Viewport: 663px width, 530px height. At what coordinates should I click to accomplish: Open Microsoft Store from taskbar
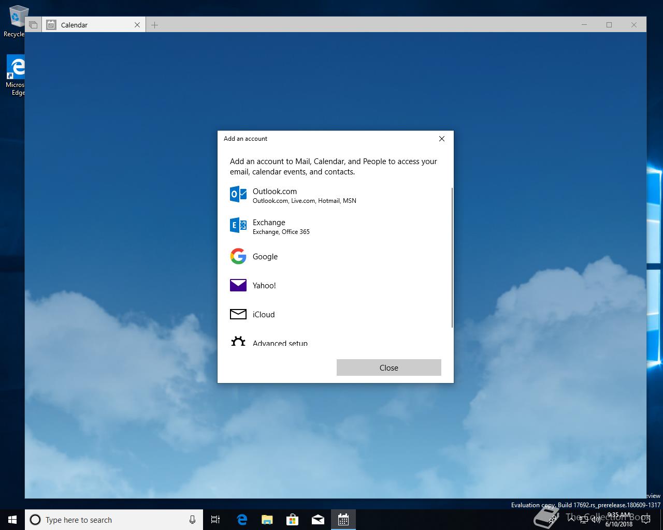[x=293, y=520]
